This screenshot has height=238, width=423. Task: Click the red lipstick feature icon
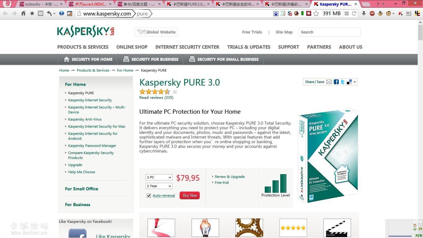(161, 228)
